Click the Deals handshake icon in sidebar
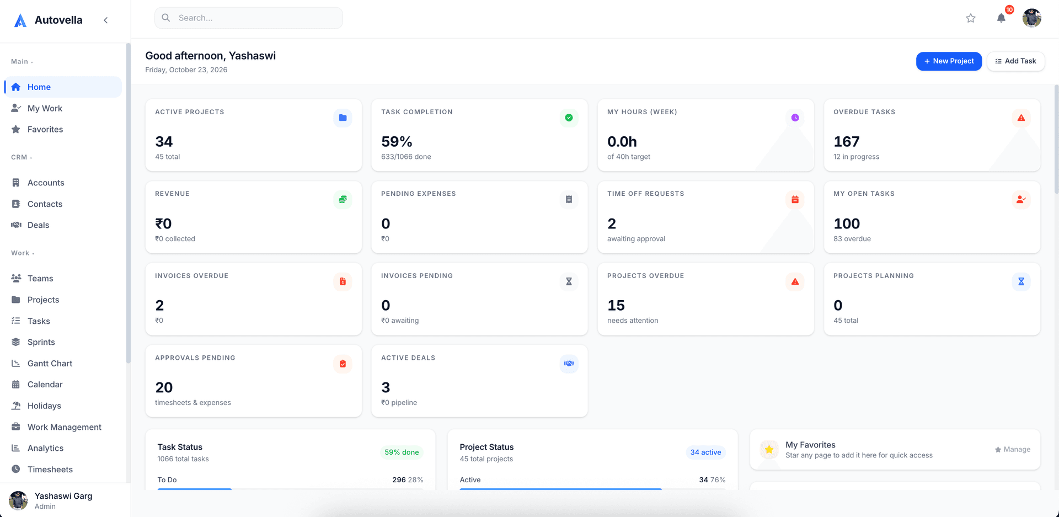Image resolution: width=1059 pixels, height=517 pixels. point(16,225)
